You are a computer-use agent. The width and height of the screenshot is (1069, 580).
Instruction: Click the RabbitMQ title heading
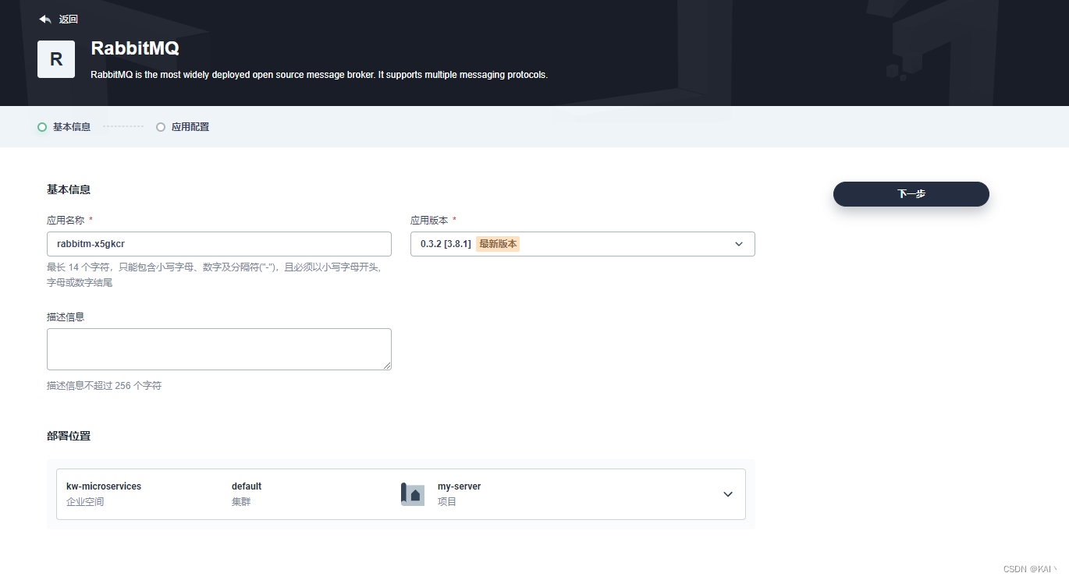pyautogui.click(x=135, y=48)
